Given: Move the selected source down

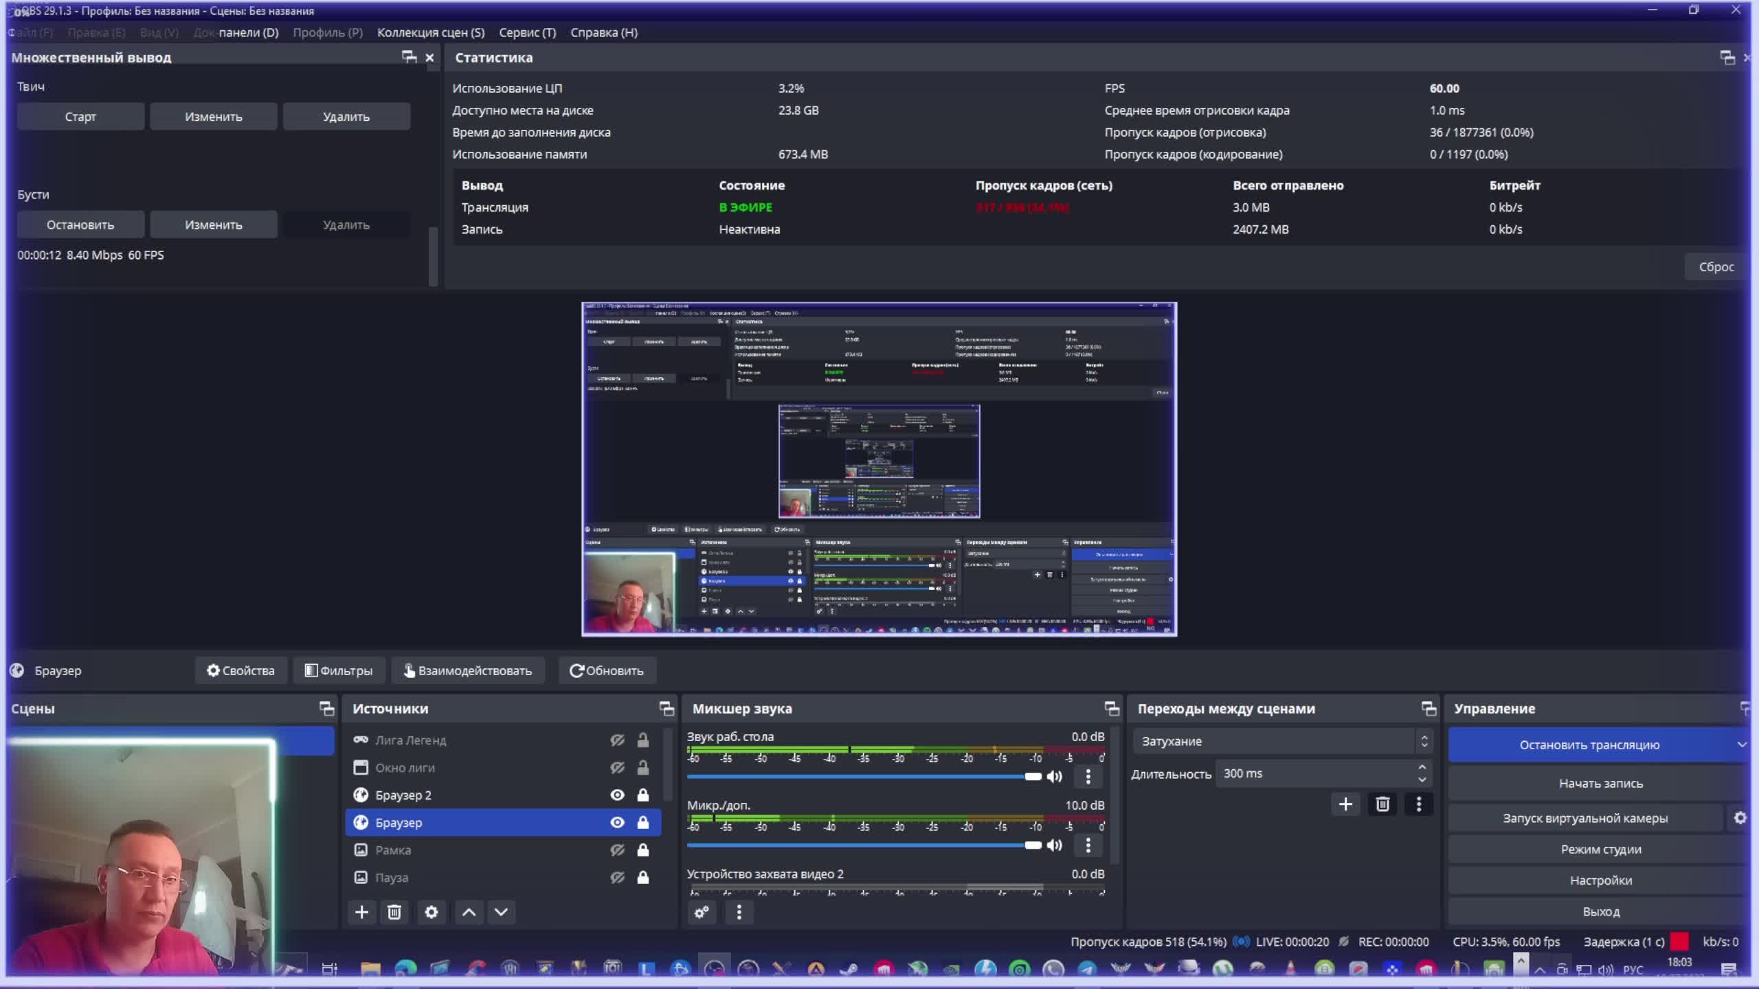Looking at the screenshot, I should (502, 912).
